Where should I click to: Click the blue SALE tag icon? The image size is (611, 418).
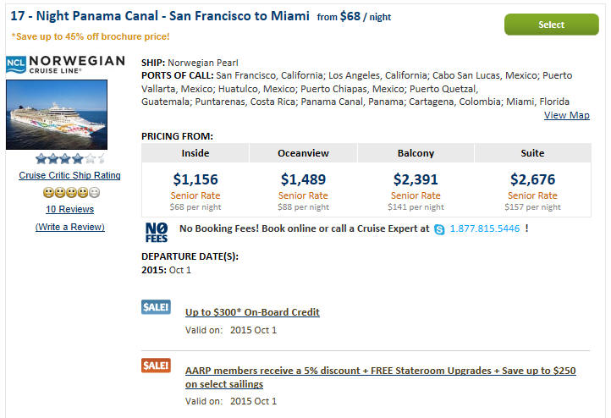tap(156, 307)
